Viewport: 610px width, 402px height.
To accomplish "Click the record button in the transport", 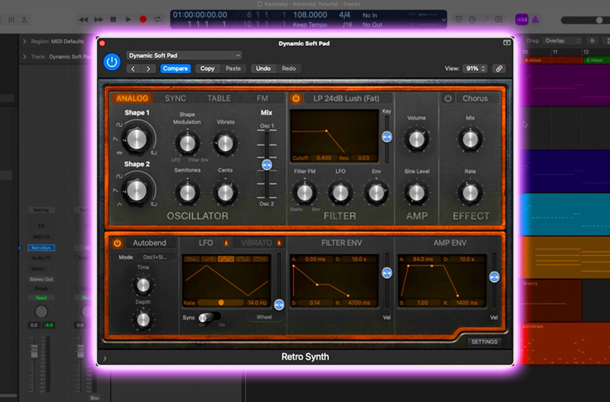I will click(x=142, y=18).
